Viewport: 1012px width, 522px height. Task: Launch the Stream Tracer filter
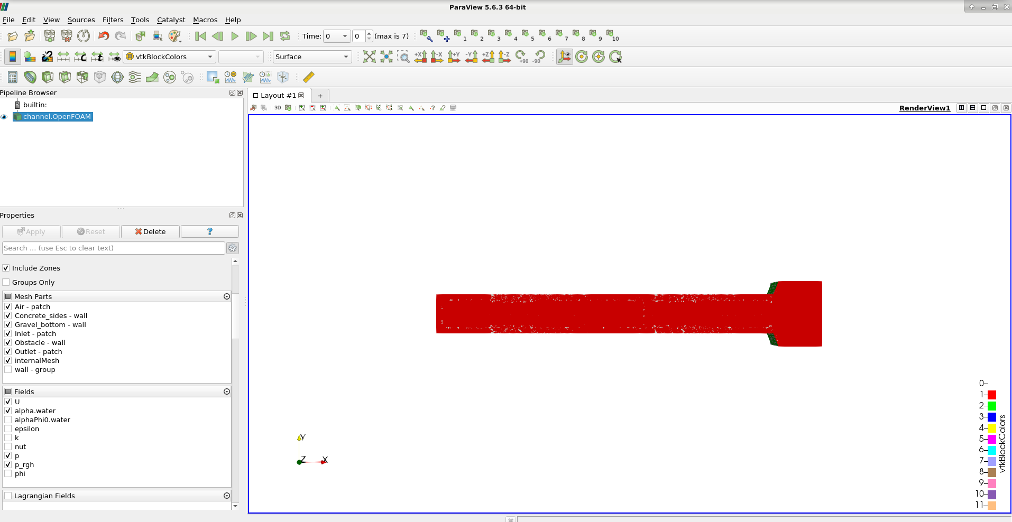coord(135,77)
